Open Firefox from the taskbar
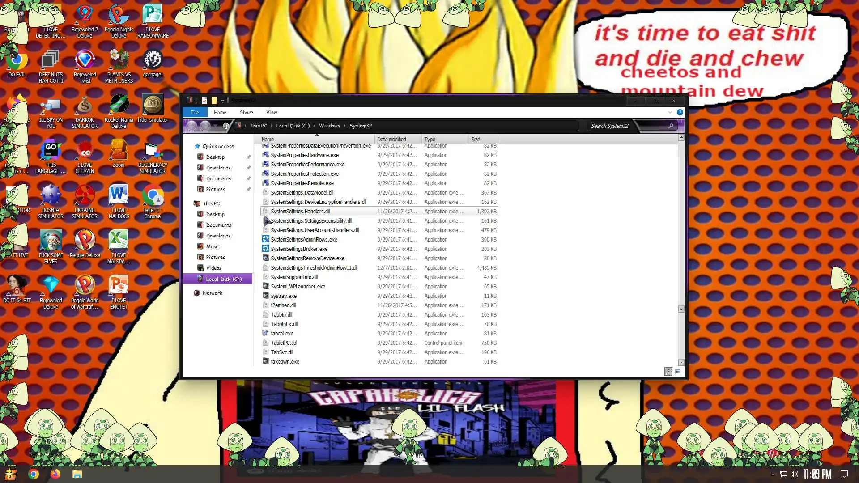Viewport: 859px width, 483px height. pyautogui.click(x=55, y=474)
